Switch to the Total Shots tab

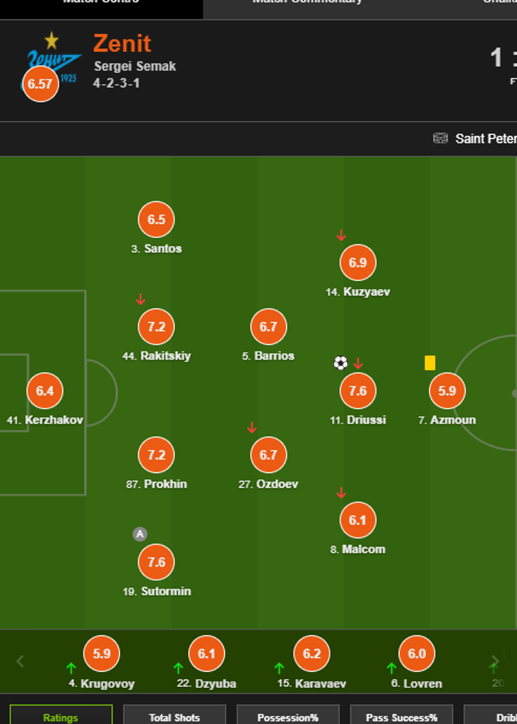click(175, 717)
